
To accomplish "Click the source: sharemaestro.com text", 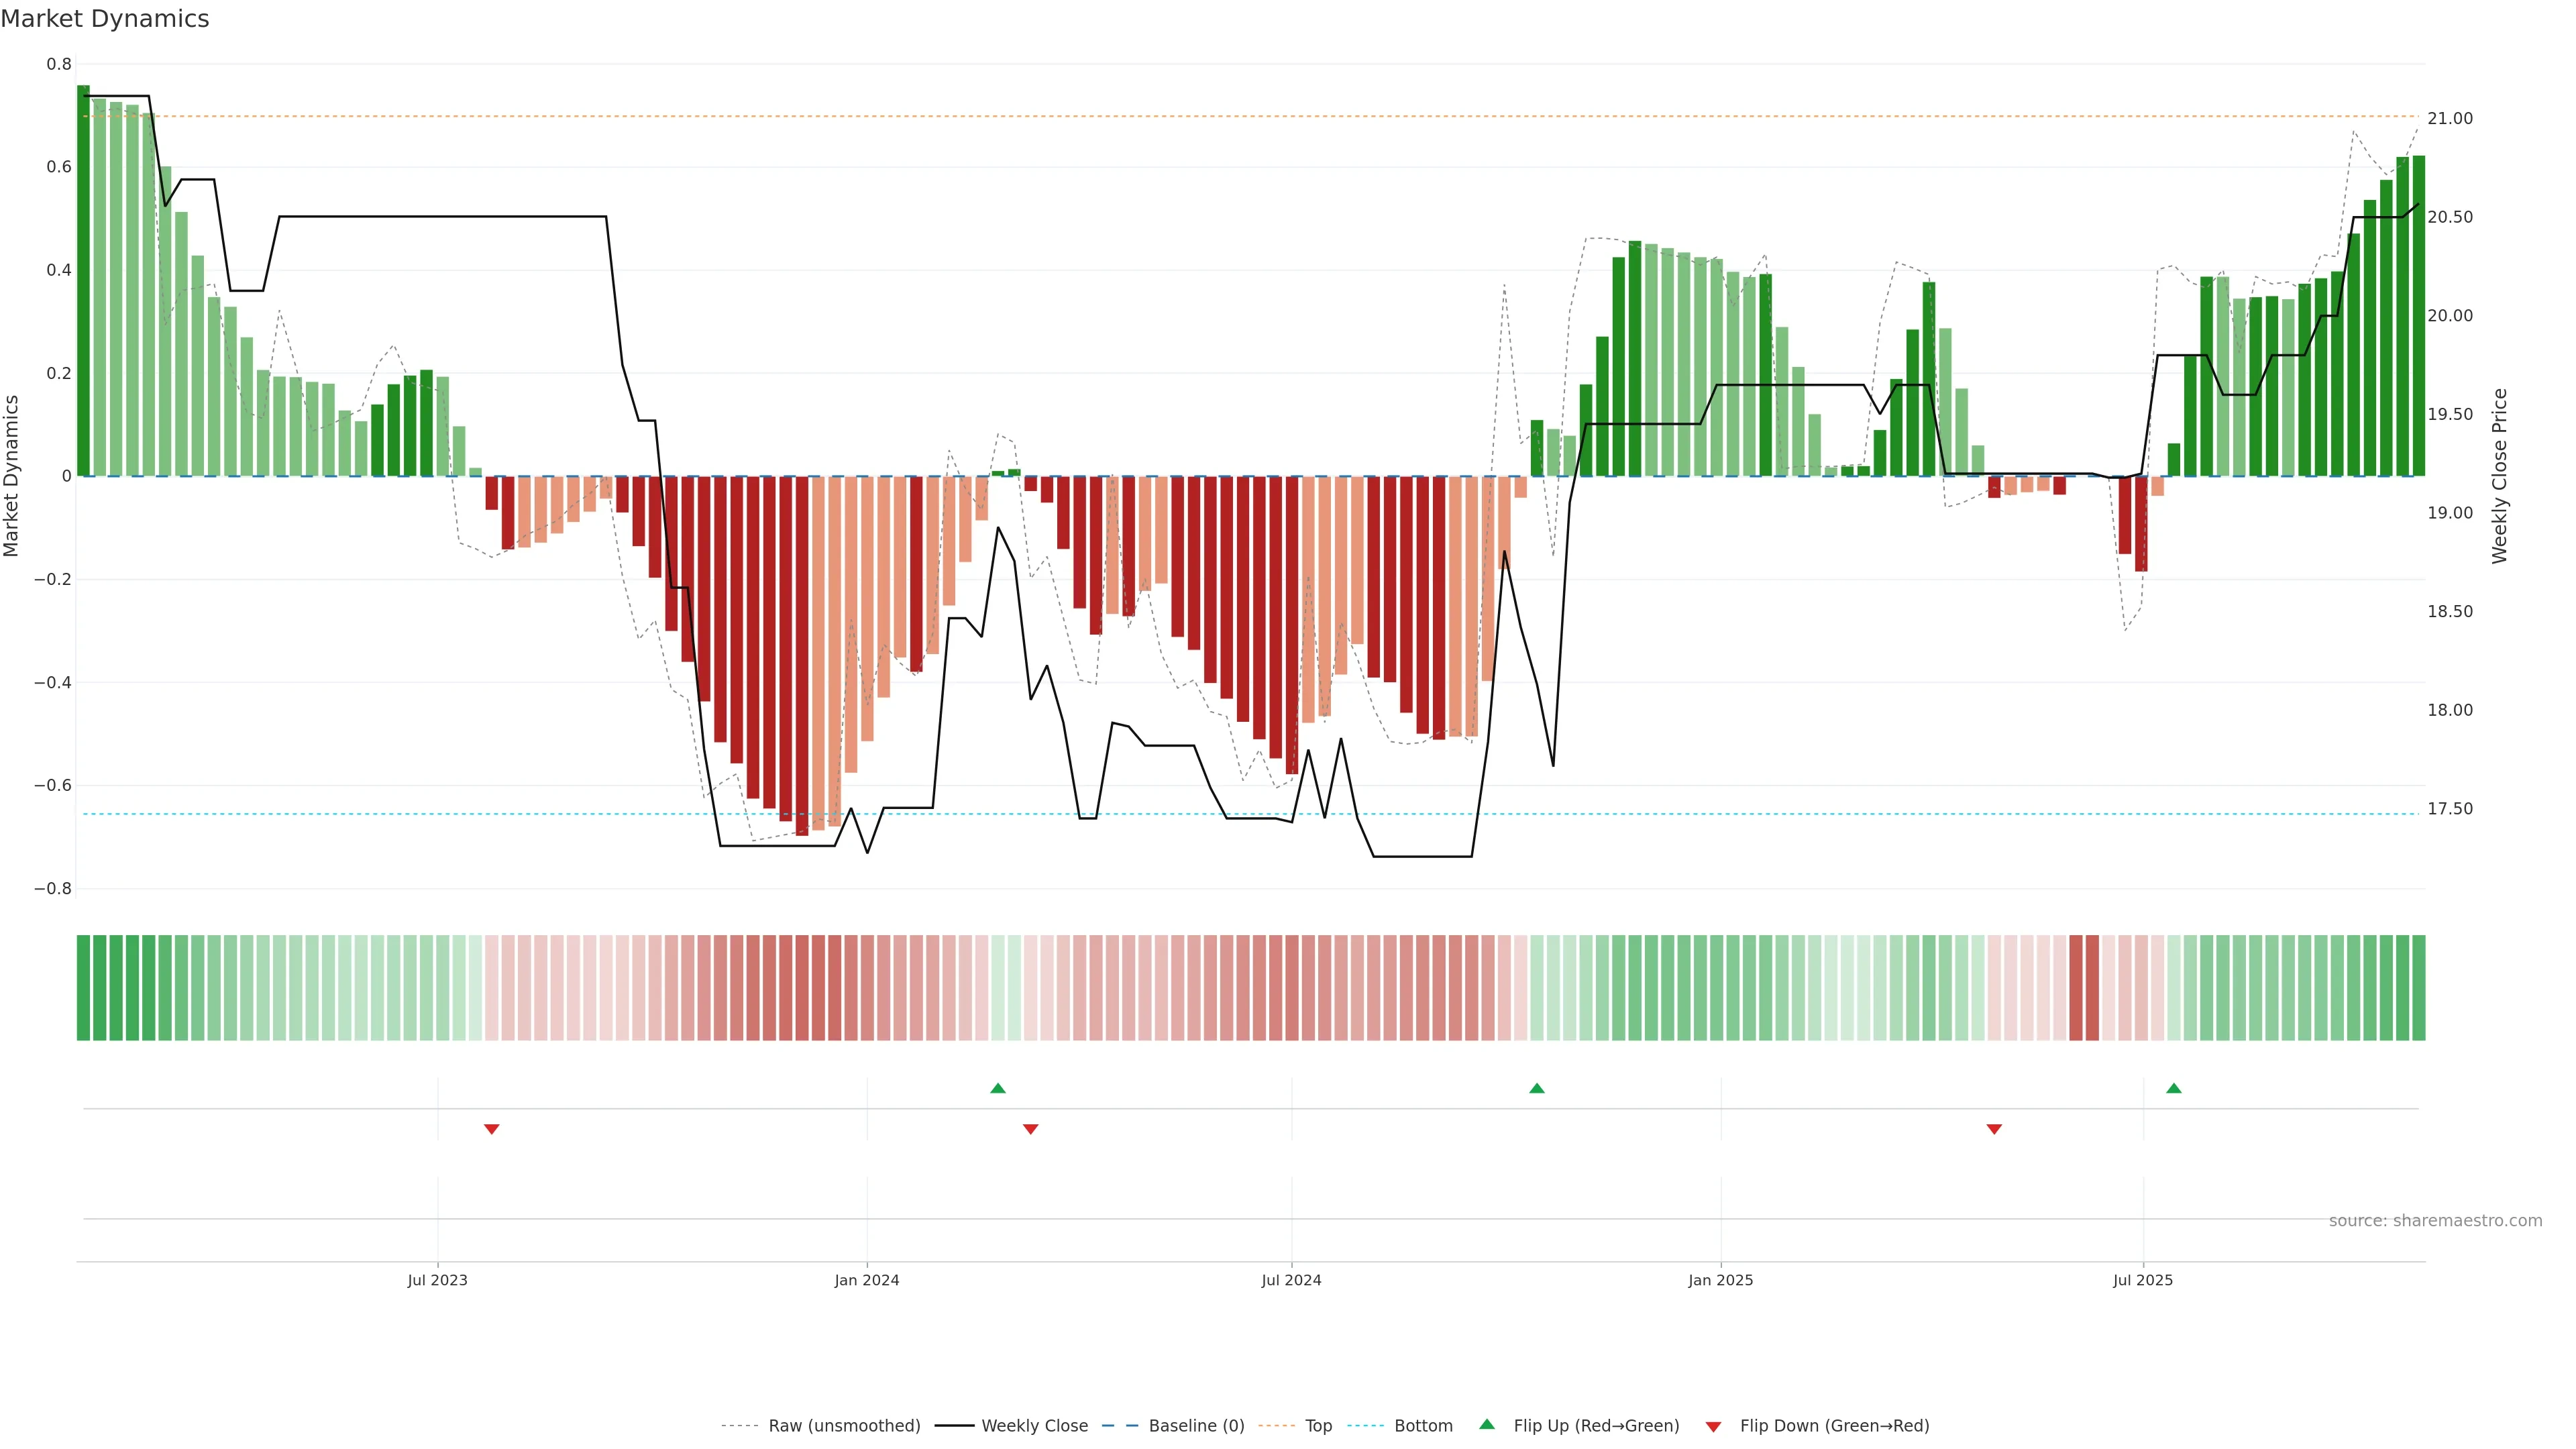I will [x=2435, y=1221].
